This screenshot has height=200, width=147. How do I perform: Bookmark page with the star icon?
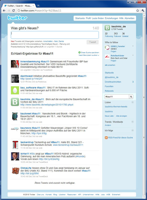137,10
